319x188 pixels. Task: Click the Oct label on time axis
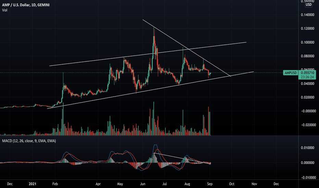[x=231, y=184]
